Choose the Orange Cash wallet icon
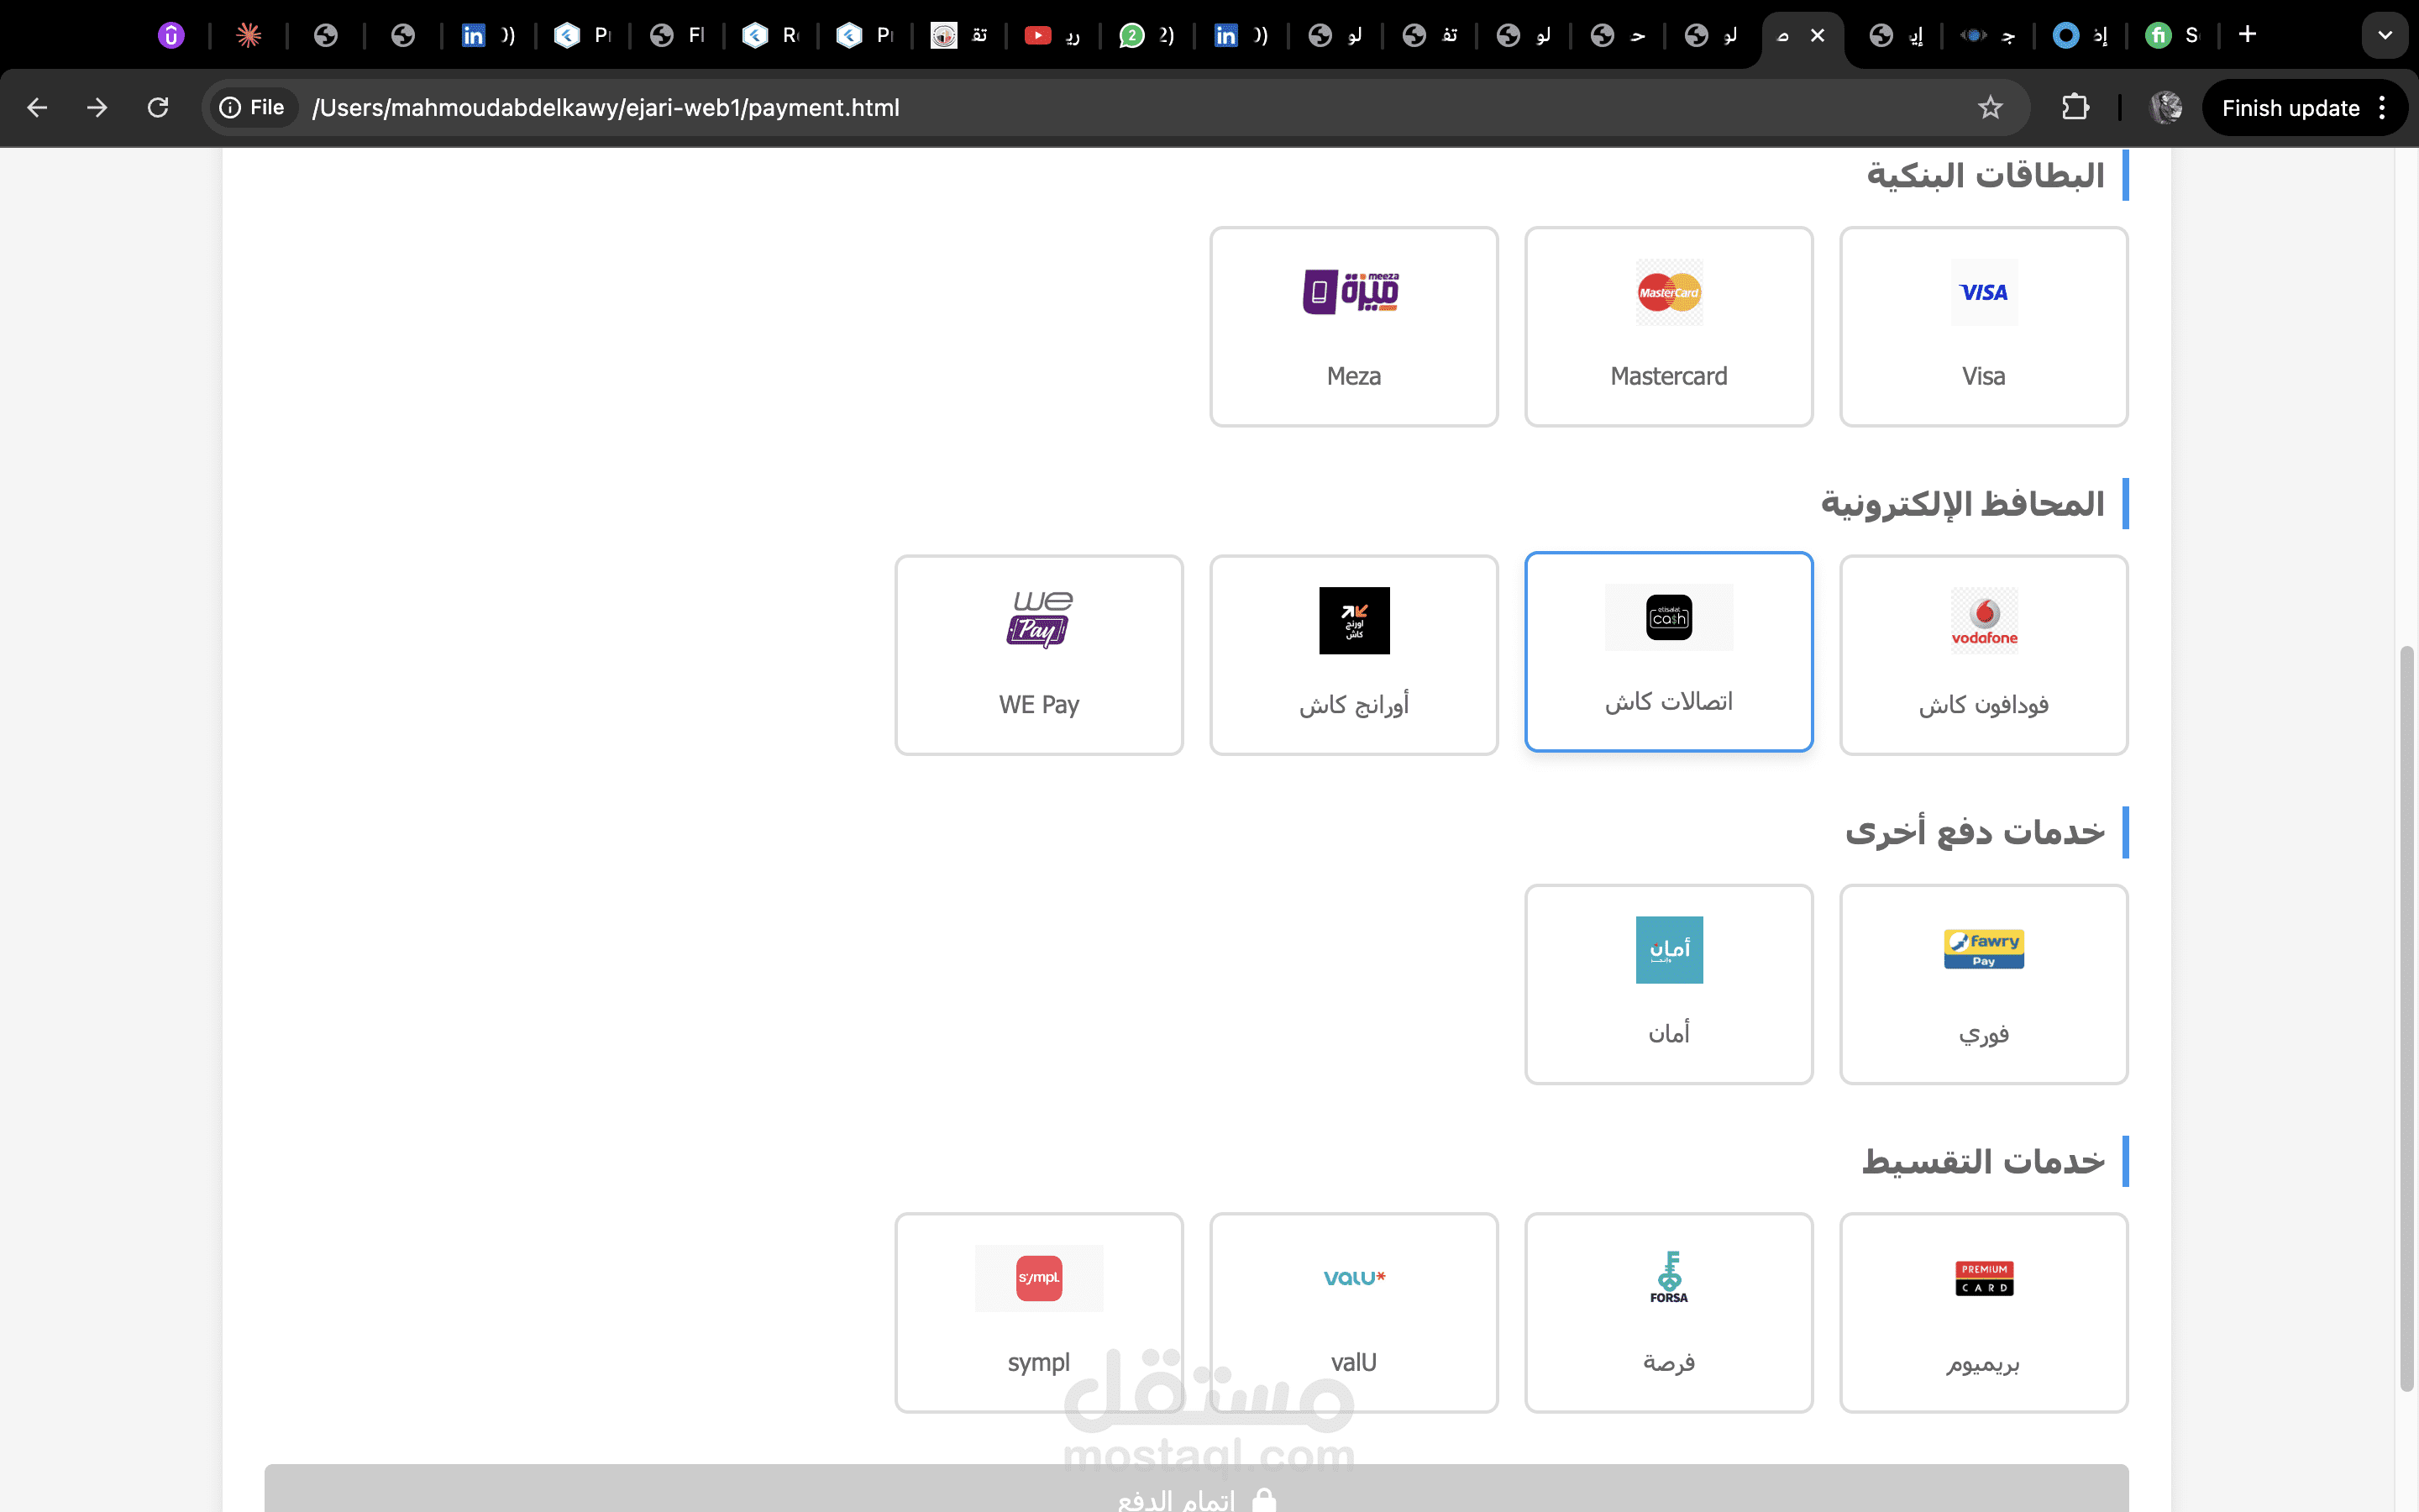 (x=1353, y=620)
